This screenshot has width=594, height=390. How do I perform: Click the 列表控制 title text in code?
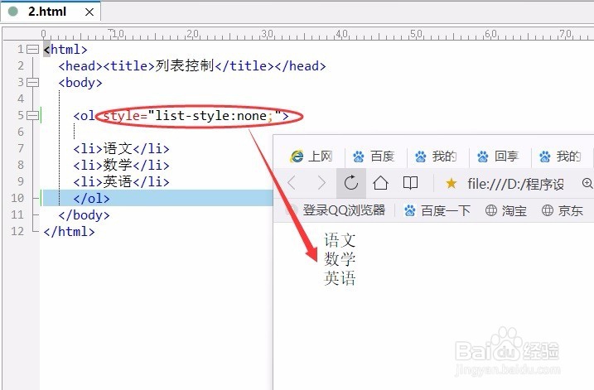click(x=185, y=66)
